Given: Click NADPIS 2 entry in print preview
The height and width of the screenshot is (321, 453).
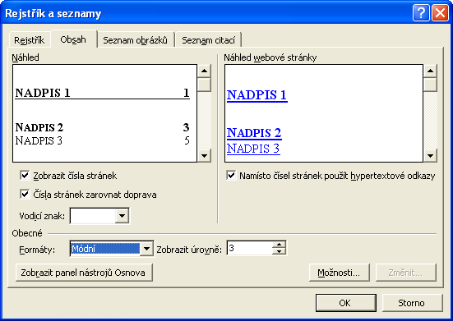Looking at the screenshot, I should 39,127.
